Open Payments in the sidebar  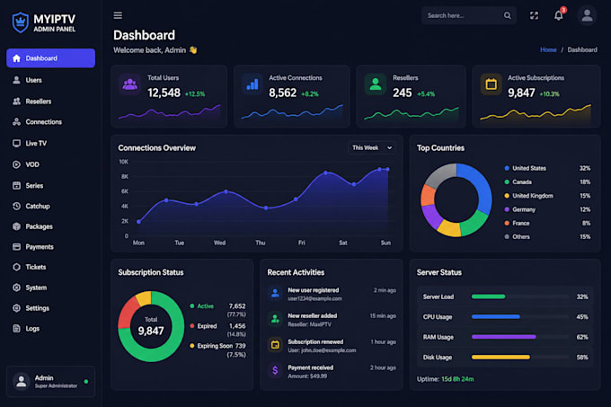(x=50, y=246)
